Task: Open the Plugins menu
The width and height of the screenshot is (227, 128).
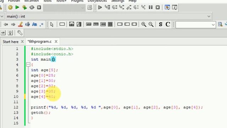Action: coord(77,1)
